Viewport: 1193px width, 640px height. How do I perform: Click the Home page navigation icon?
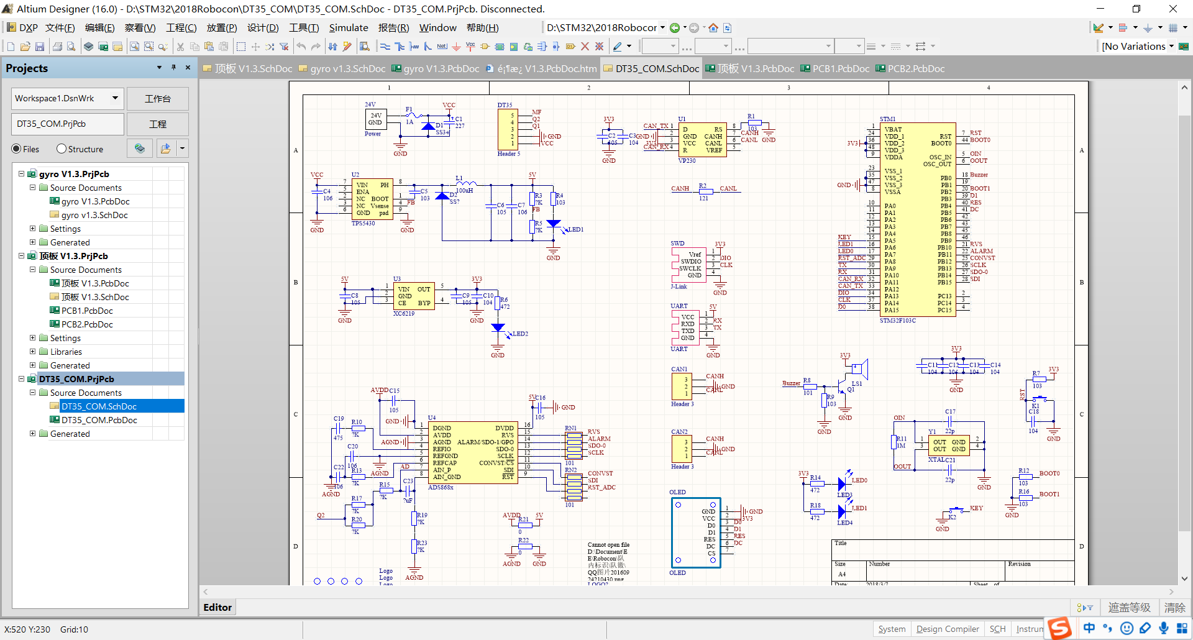click(x=713, y=28)
